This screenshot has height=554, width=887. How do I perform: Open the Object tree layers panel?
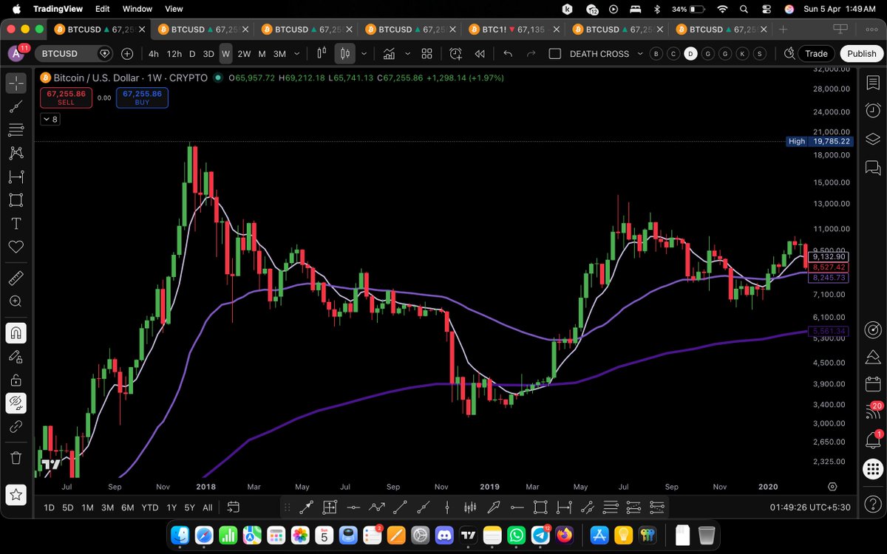point(873,139)
